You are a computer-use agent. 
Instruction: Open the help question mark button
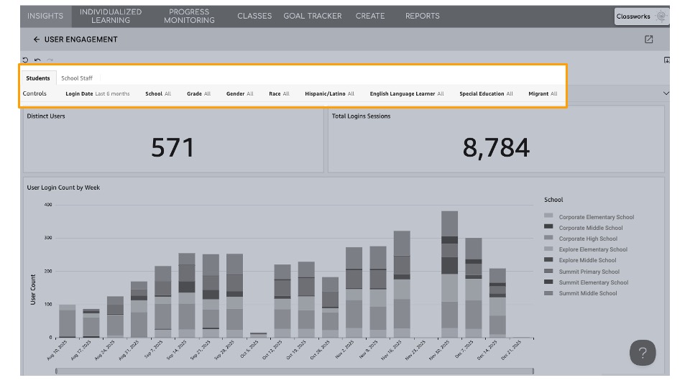(x=643, y=353)
